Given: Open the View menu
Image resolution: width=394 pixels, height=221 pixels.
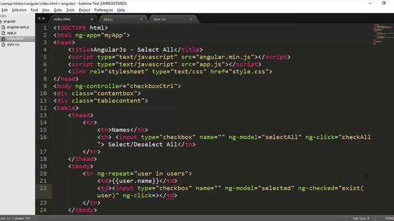Looking at the screenshot, I should click(x=46, y=10).
